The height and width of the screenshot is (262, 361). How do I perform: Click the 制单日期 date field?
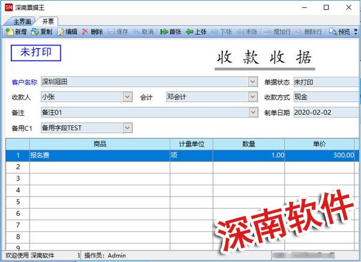pyautogui.click(x=322, y=112)
